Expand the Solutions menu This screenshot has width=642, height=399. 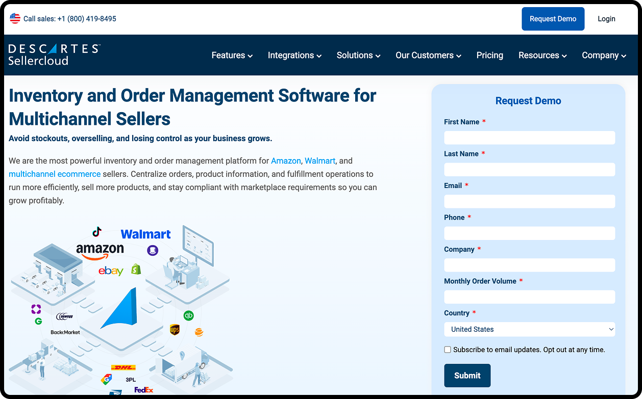point(358,55)
